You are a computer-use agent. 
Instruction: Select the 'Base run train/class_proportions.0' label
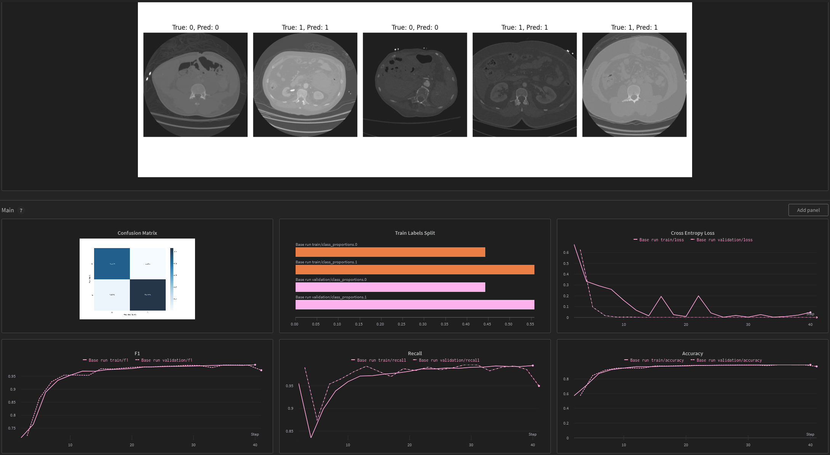tap(326, 245)
